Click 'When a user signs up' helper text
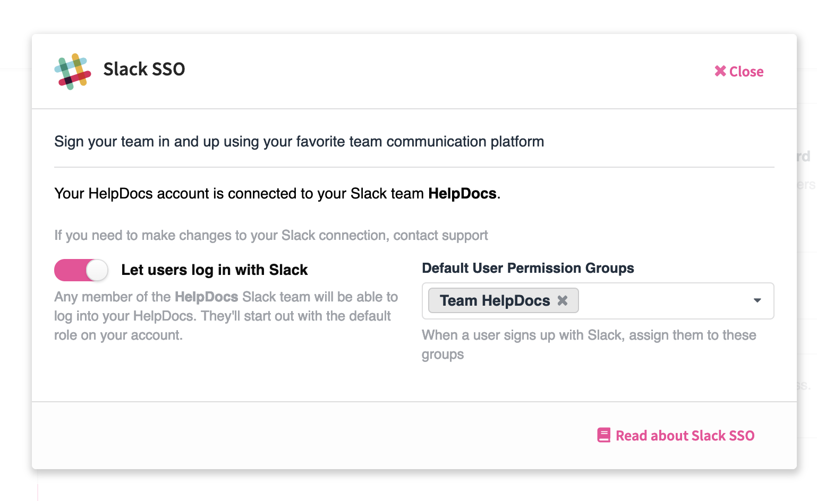The image size is (817, 501). [589, 344]
